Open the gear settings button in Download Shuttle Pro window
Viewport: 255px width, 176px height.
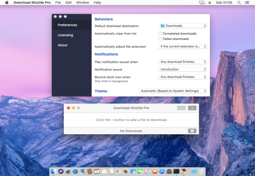click(x=192, y=131)
